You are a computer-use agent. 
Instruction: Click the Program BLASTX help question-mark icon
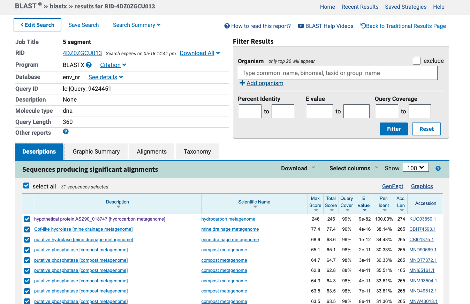[x=89, y=65]
